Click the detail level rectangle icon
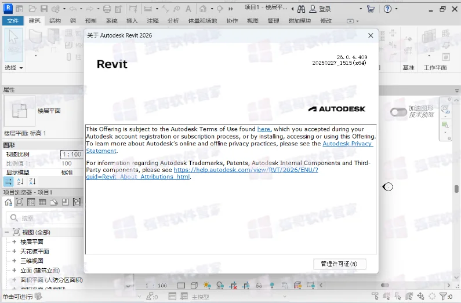Image resolution: width=461 pixels, height=303 pixels. [181, 286]
